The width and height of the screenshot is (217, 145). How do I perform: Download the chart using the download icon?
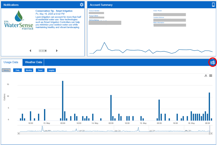pos(206,76)
